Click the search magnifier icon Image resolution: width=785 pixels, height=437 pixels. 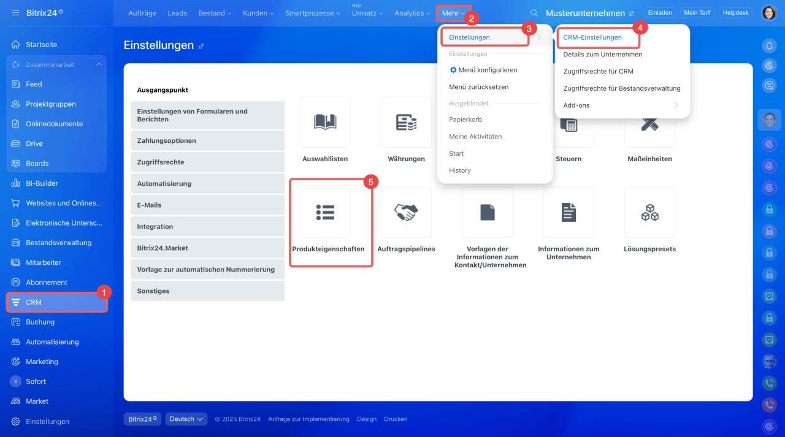tap(534, 13)
